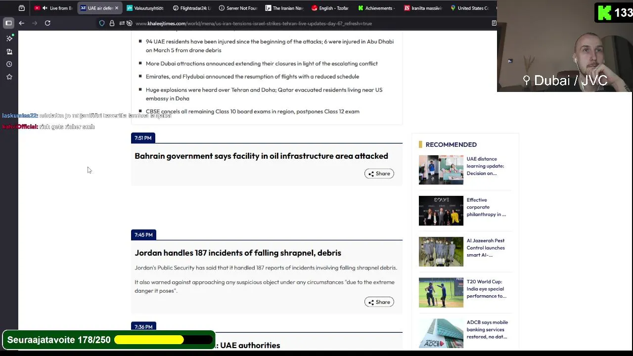Viewport: 633px width, 356px height.
Task: Click the 'Emirates, and Flydubai announced' bullet
Action: tap(252, 77)
